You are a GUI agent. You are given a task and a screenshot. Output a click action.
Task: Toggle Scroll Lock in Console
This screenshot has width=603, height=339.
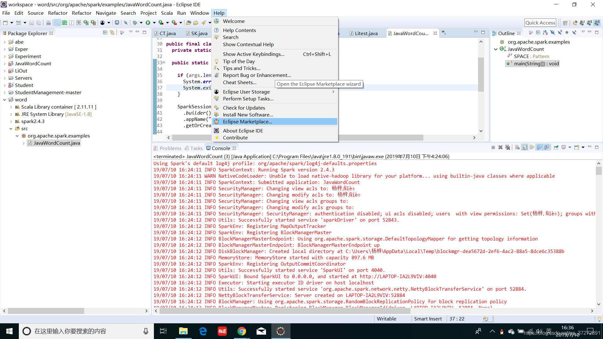[x=525, y=147]
